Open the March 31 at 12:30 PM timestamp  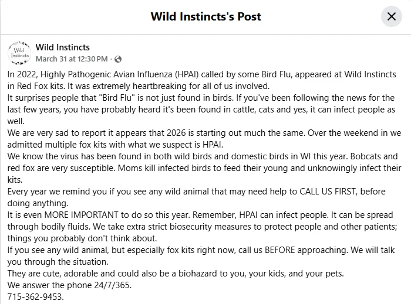click(72, 59)
